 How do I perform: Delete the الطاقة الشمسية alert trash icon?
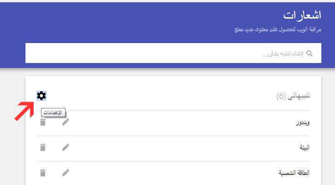coord(43,173)
